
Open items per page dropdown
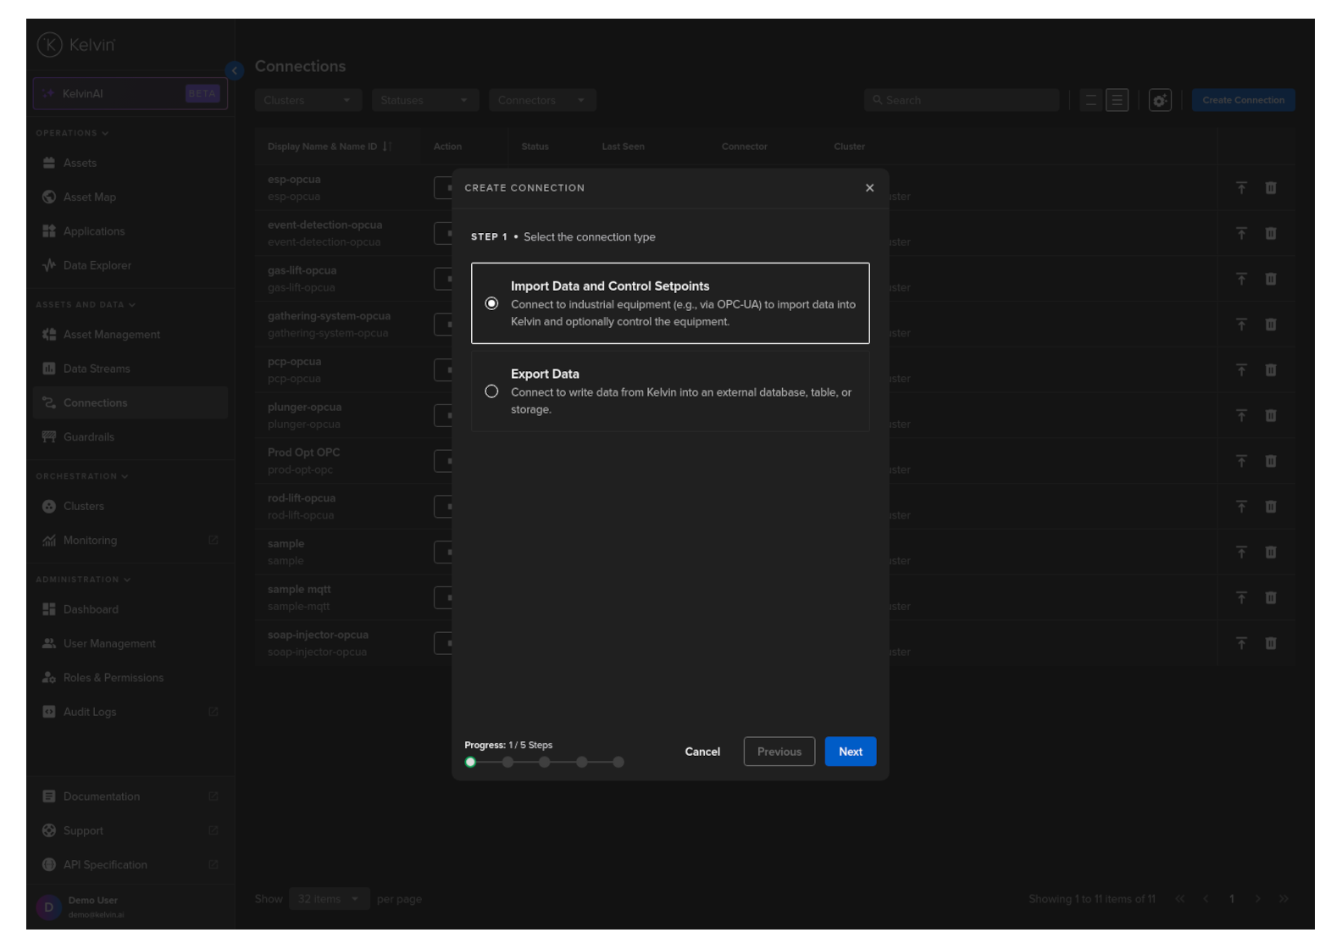[x=328, y=899]
